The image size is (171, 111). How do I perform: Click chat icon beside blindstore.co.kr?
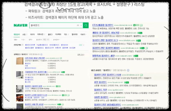(x=142, y=75)
